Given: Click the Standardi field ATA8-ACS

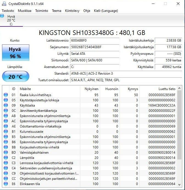Looking at the screenshot, I should (126, 74).
